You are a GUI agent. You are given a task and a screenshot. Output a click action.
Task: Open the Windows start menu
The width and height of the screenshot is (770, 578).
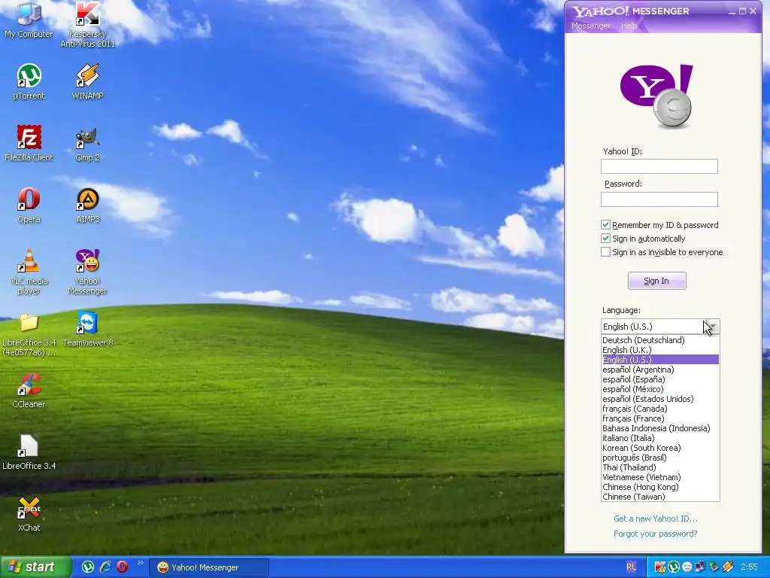[x=35, y=567]
